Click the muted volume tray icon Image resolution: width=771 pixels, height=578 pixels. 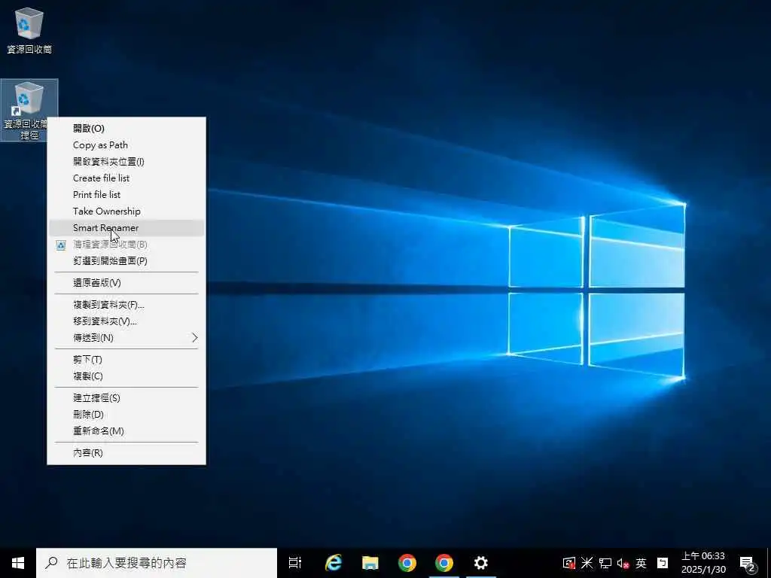click(x=623, y=563)
